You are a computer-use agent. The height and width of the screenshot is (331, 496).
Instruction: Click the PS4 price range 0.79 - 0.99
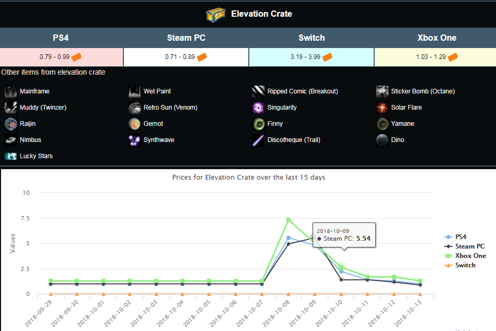(x=54, y=57)
